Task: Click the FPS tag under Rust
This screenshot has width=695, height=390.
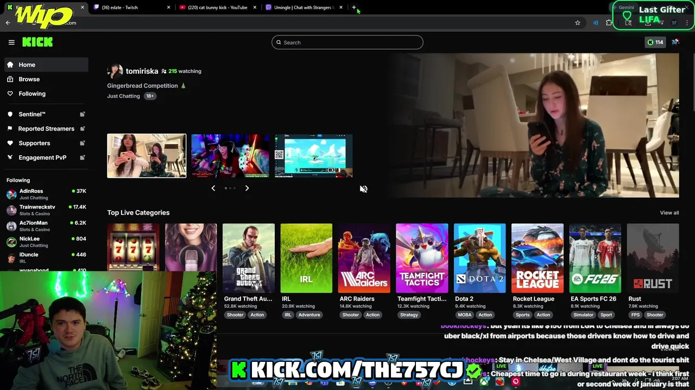Action: pos(635,315)
